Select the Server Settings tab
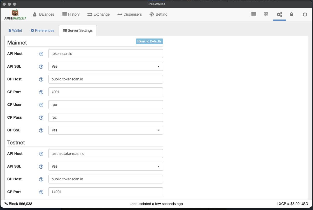This screenshot has height=210, width=313. (x=78, y=30)
